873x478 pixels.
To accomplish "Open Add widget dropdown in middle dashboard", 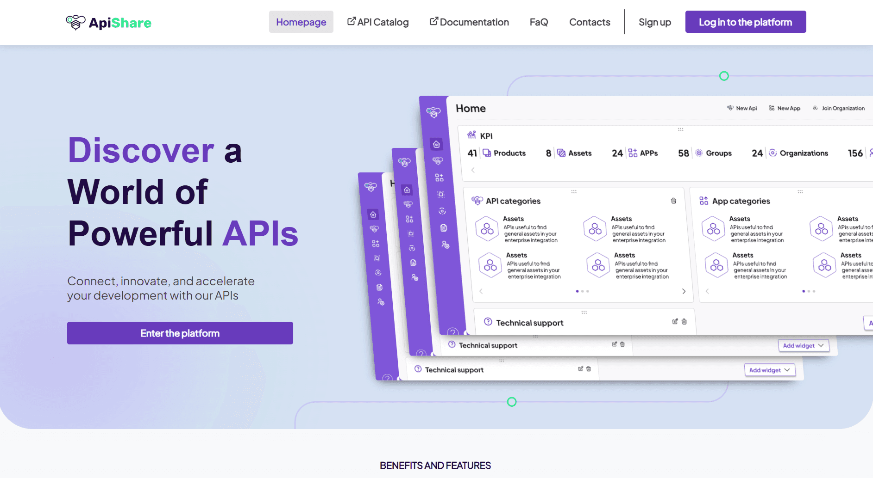I will pos(803,345).
